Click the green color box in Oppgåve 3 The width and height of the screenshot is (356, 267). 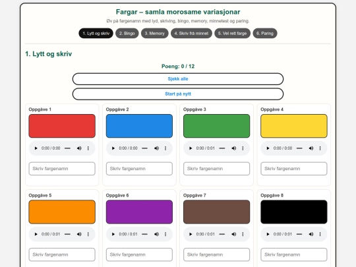217,126
